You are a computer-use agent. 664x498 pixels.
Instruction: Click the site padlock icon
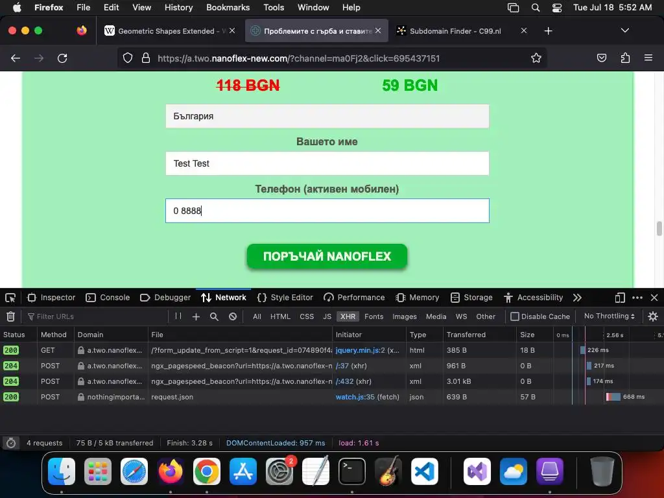coord(146,58)
